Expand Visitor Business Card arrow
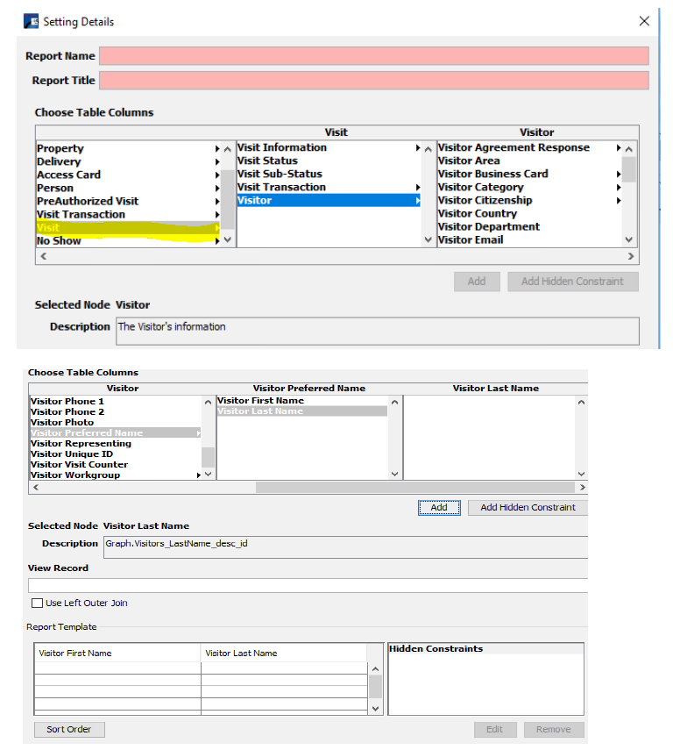 [x=619, y=174]
